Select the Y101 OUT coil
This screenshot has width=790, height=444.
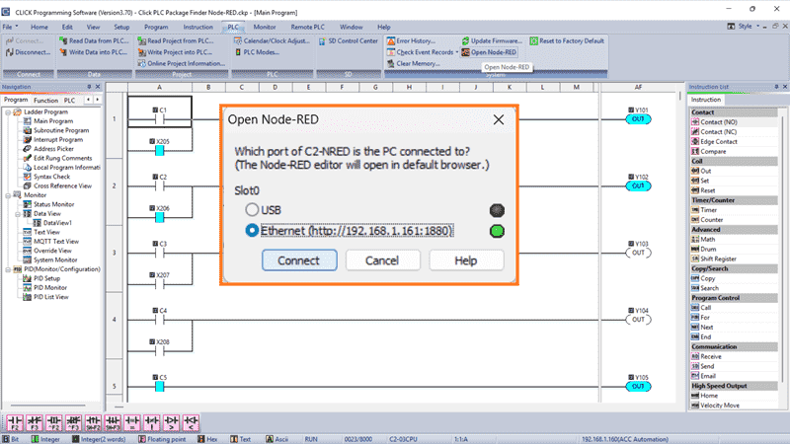[x=640, y=119]
